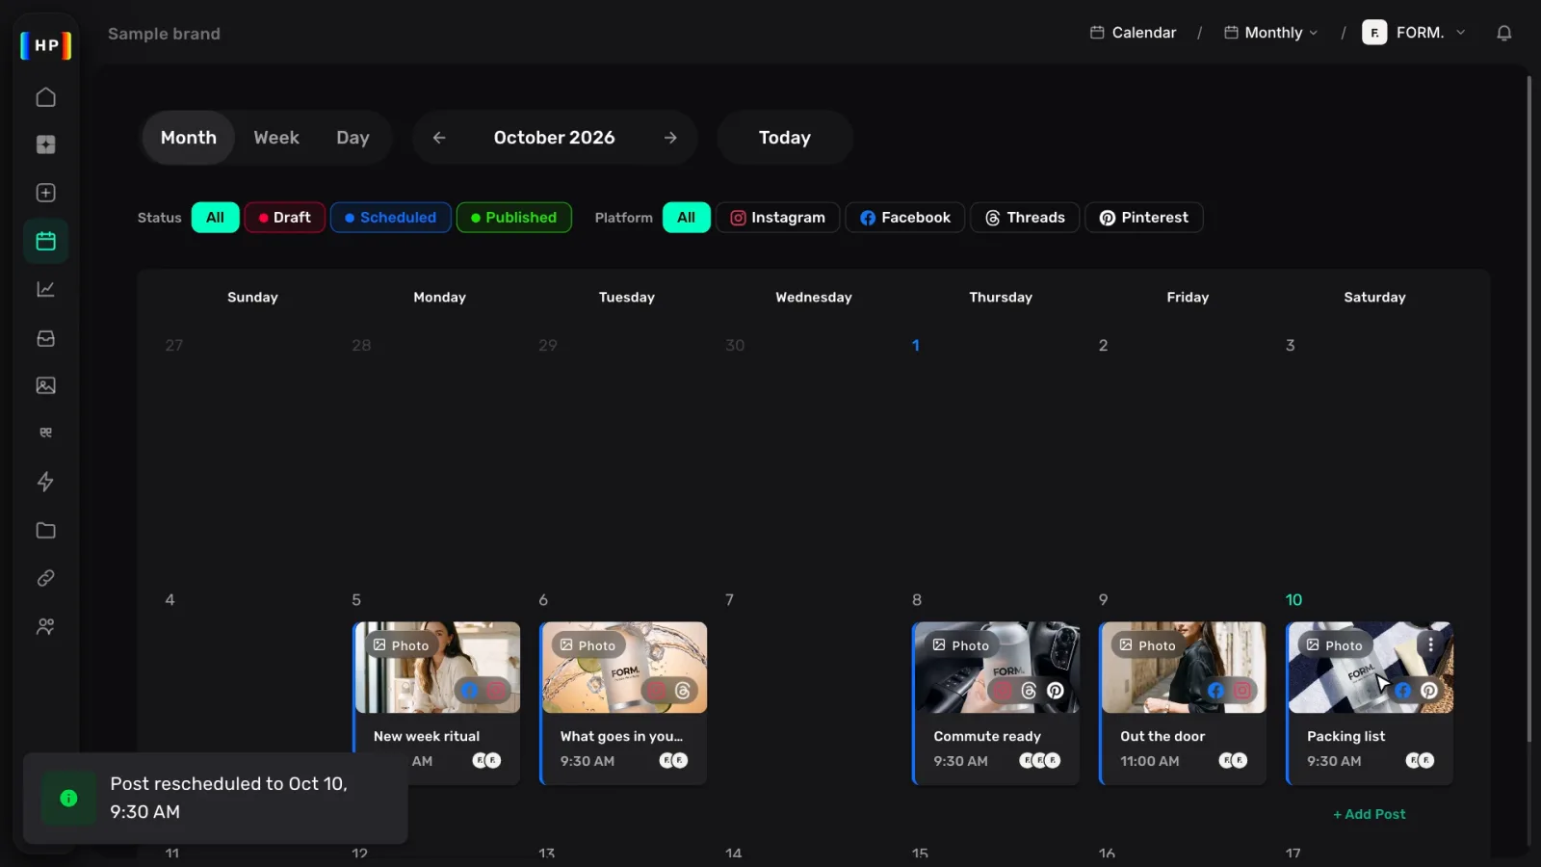The width and height of the screenshot is (1541, 867).
Task: Open the link icon in sidebar
Action: [x=45, y=578]
